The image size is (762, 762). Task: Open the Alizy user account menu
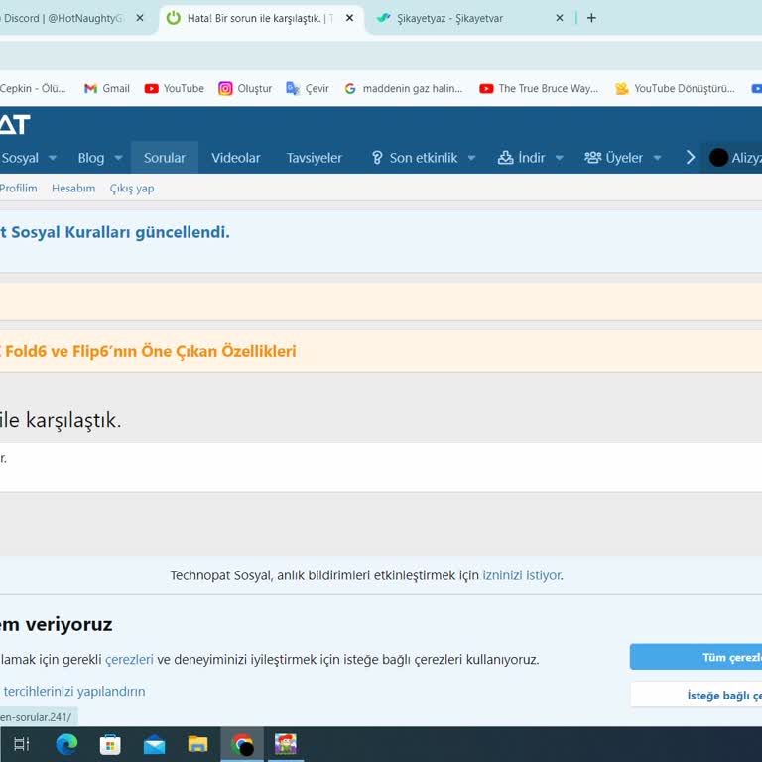coord(734,158)
